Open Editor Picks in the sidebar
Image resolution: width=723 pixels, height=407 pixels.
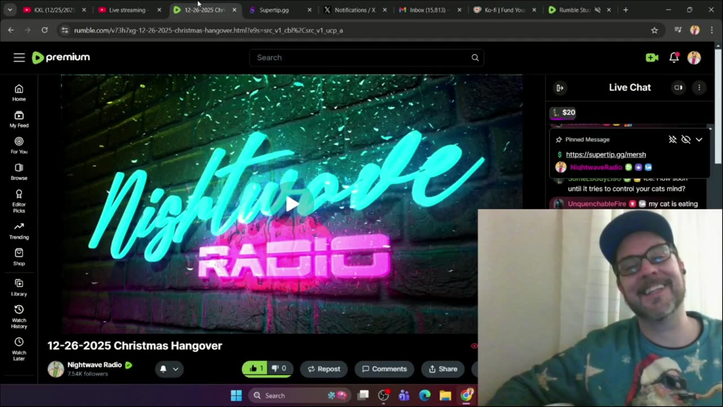click(x=19, y=201)
